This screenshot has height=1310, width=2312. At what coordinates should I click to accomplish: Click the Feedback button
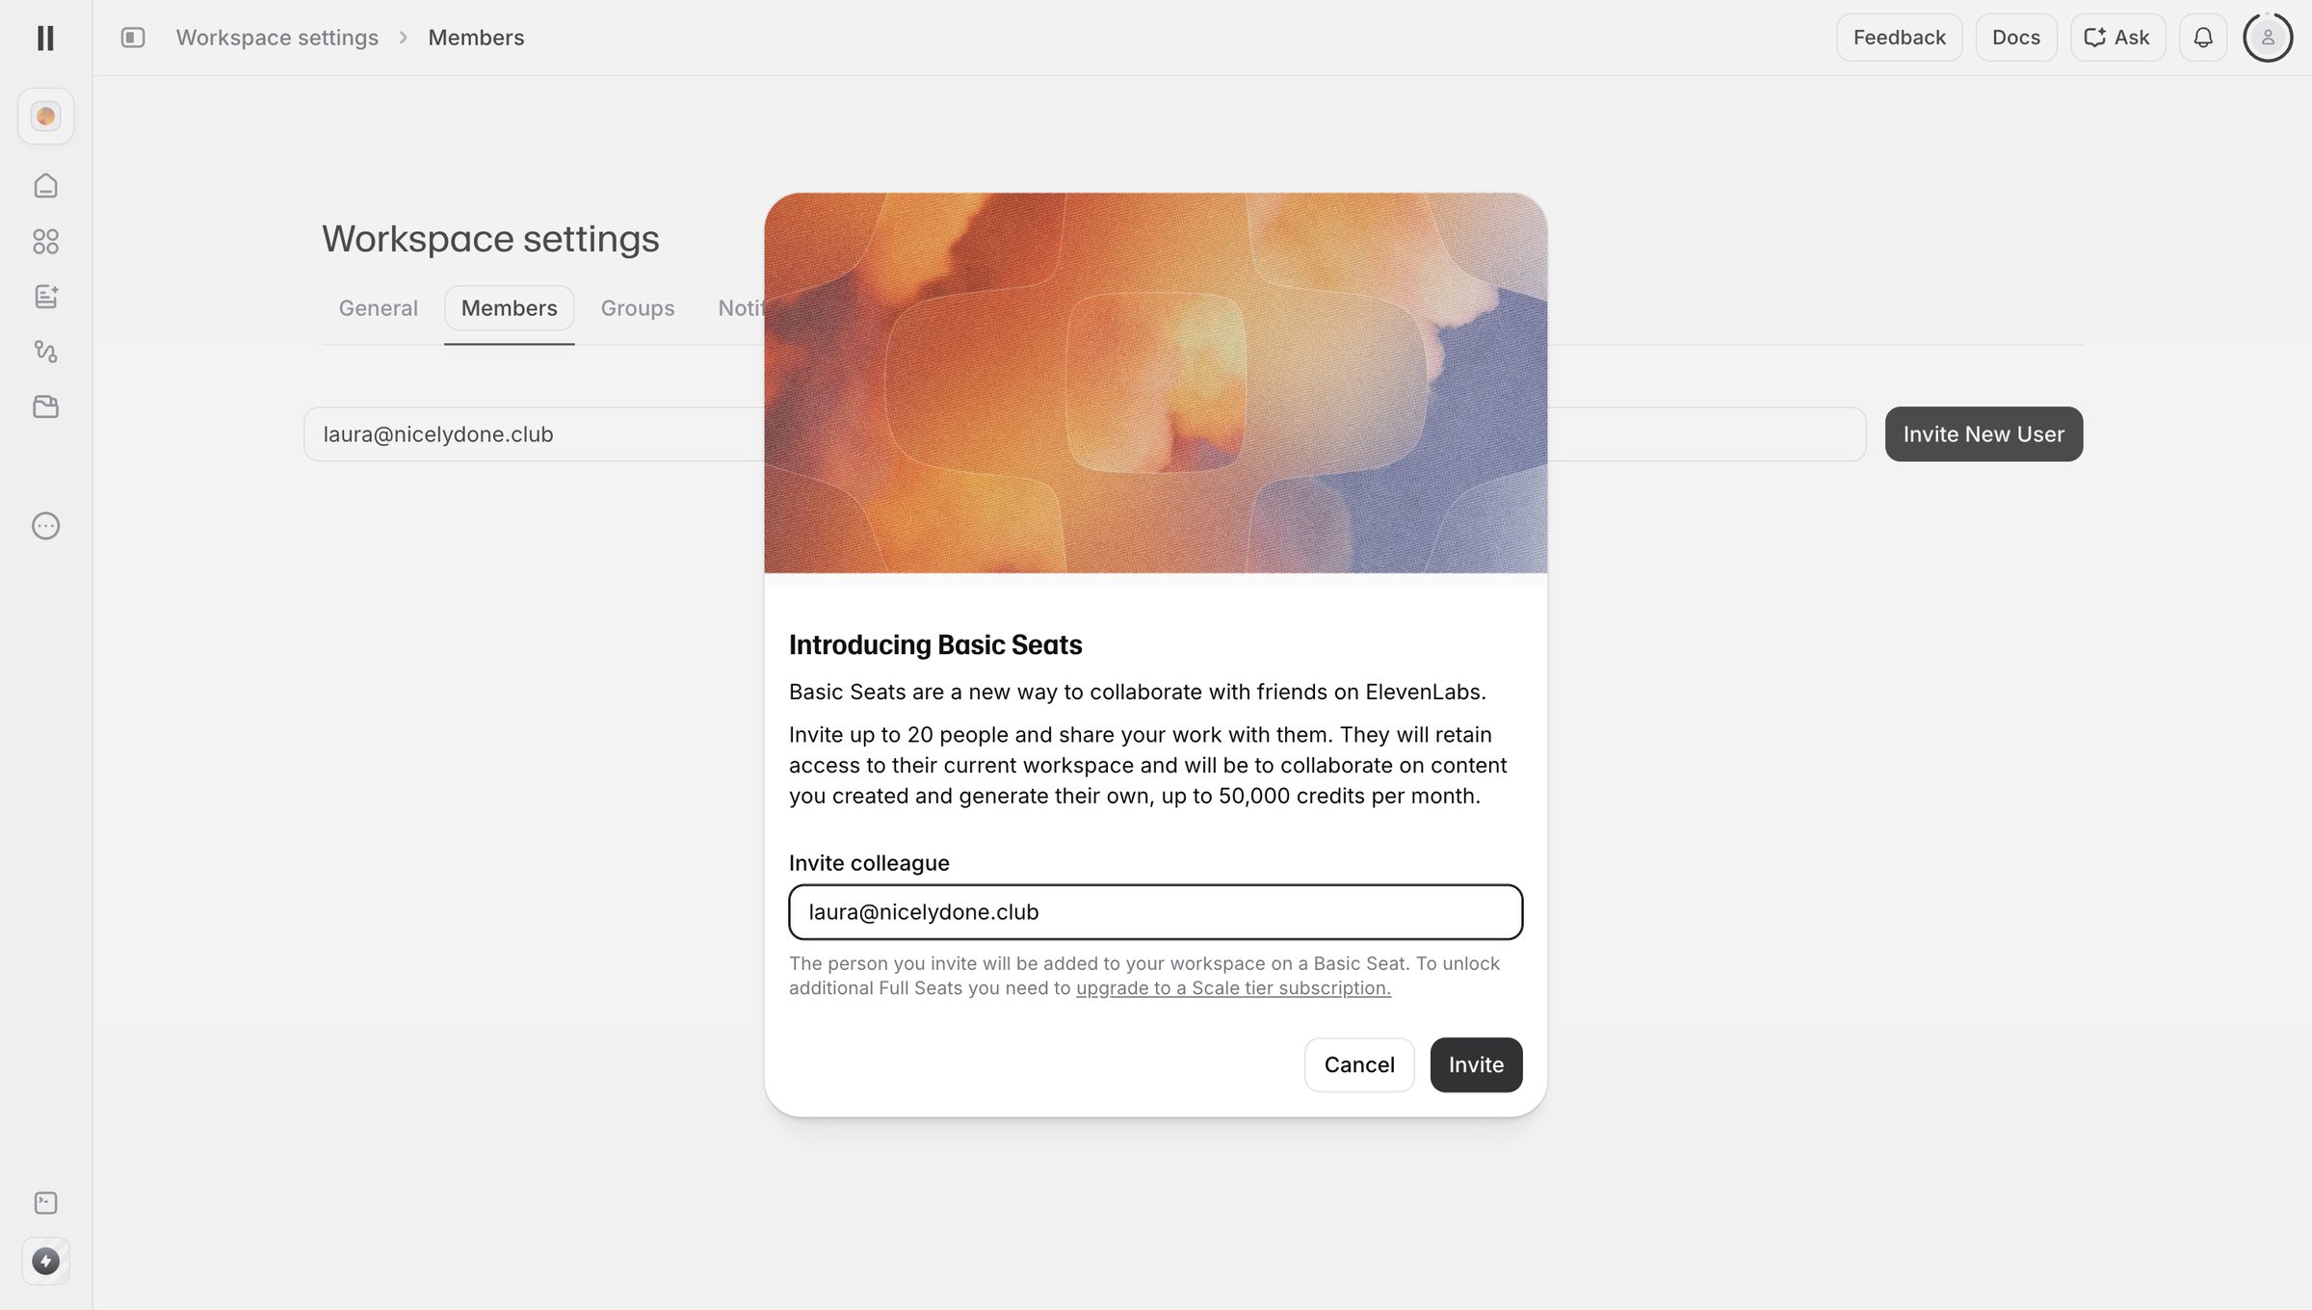pos(1899,38)
